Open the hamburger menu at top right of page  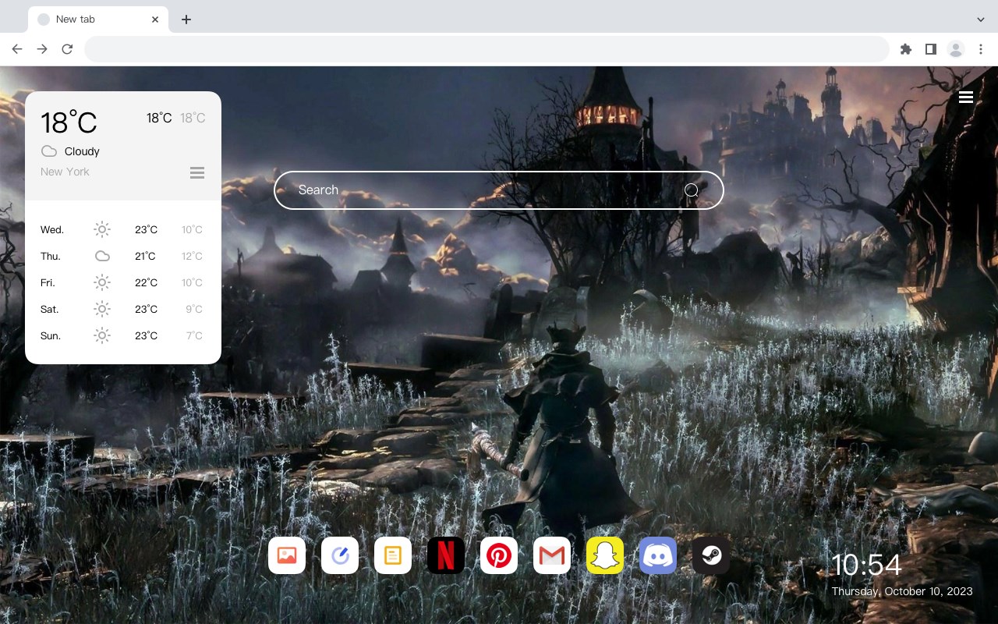click(x=966, y=97)
